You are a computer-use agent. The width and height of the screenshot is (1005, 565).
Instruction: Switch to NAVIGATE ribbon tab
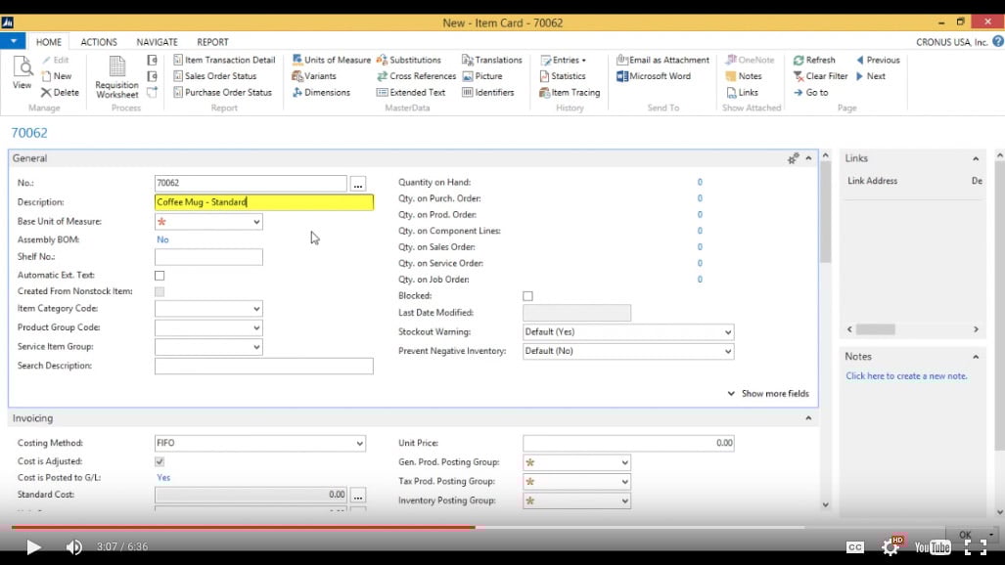point(157,42)
